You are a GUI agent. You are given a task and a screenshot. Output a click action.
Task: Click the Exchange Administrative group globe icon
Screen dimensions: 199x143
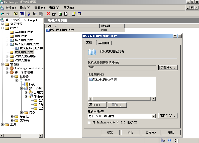coord(12,68)
